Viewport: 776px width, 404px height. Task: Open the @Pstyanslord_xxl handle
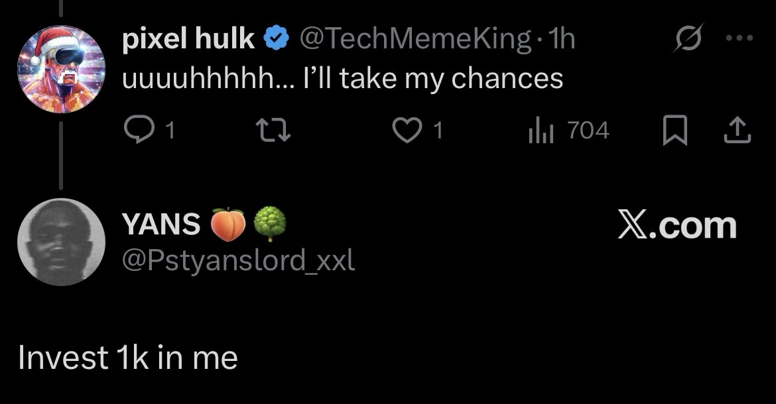coord(238,260)
